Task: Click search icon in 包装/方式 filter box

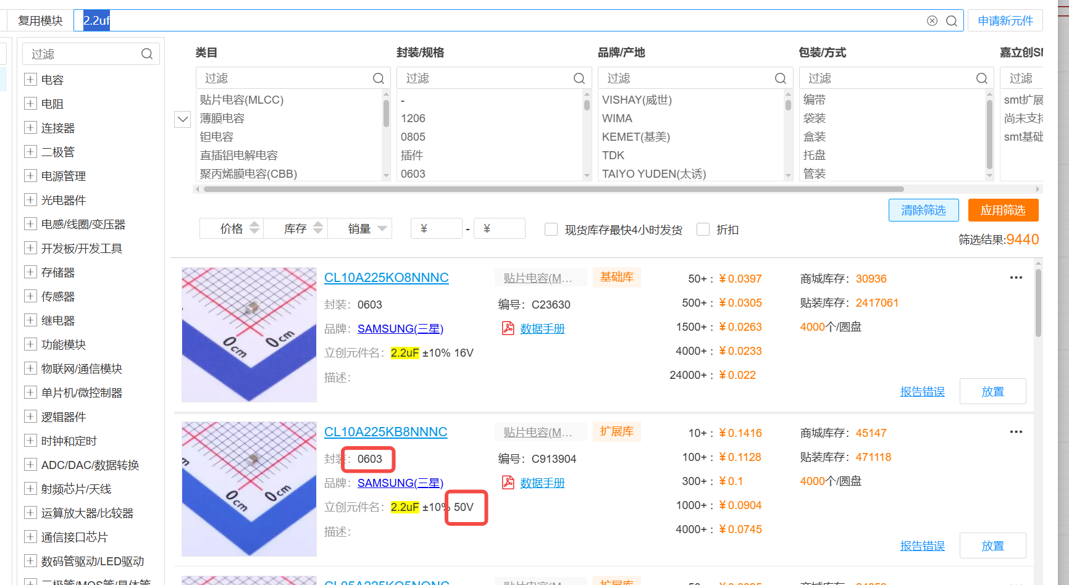Action: (x=982, y=78)
